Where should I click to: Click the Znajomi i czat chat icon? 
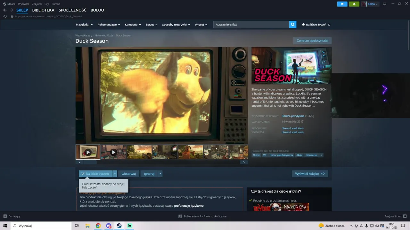pyautogui.click(x=405, y=216)
